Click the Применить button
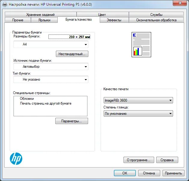The width and height of the screenshot is (189, 181). pos(173,173)
